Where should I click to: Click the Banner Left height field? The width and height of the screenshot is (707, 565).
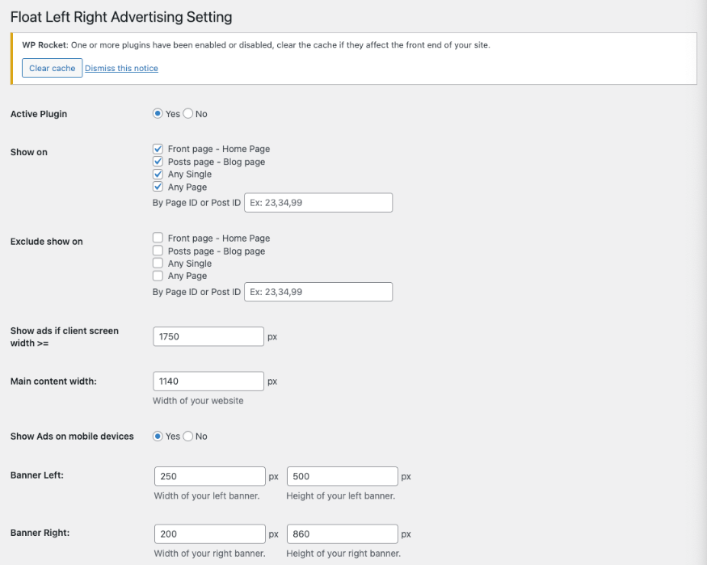342,477
